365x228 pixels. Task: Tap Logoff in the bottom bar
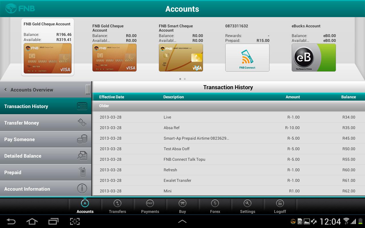point(280,206)
